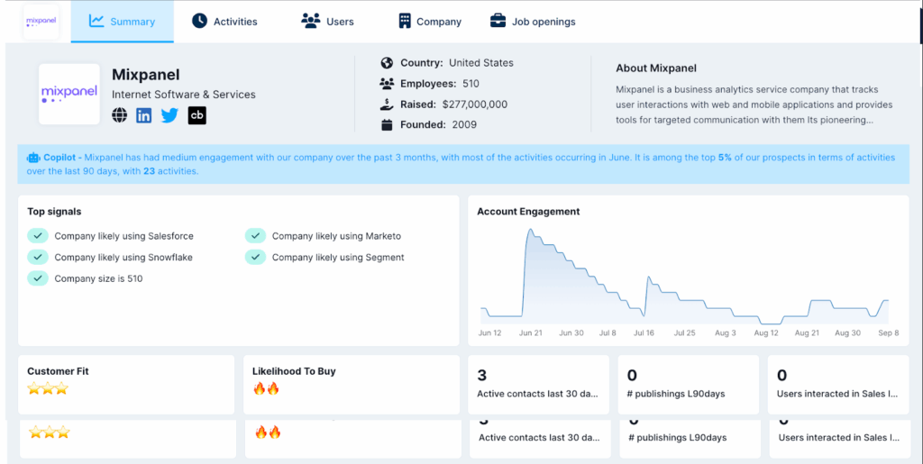The width and height of the screenshot is (923, 464).
Task: Go to the Company tab
Action: 429,22
